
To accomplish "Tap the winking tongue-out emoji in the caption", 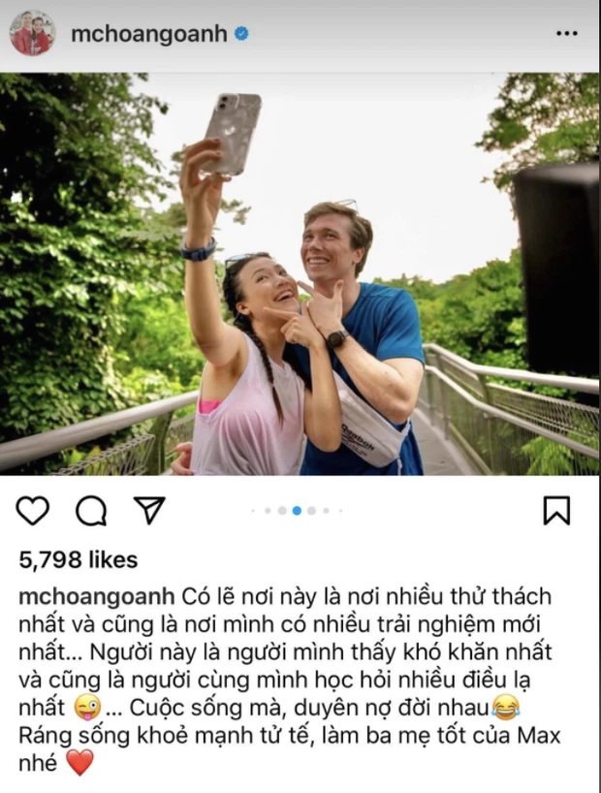I will coord(87,707).
